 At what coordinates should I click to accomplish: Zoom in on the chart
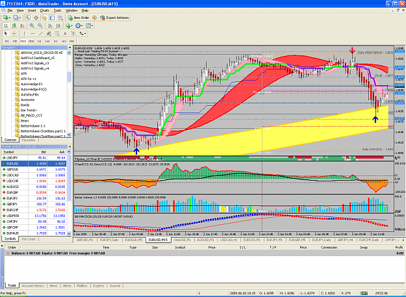coord(32,25)
